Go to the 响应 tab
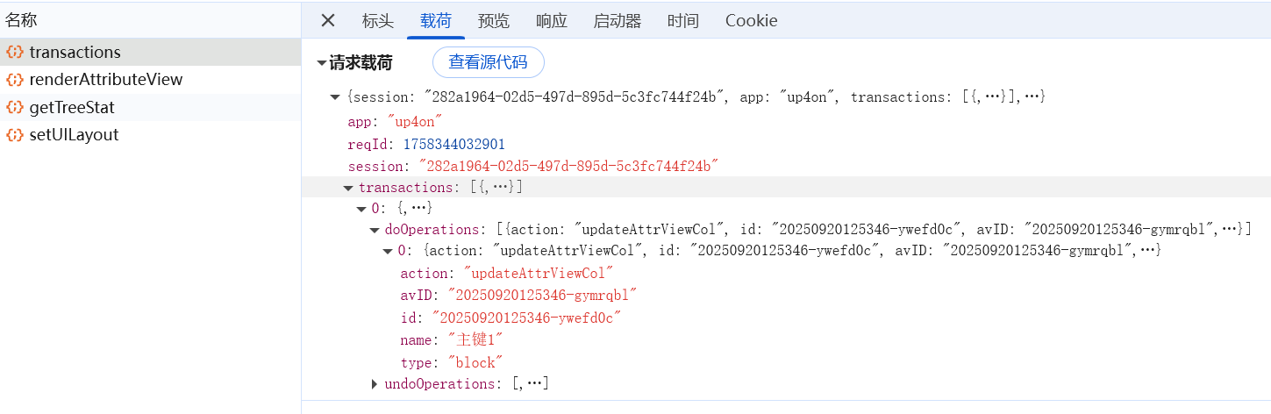The height and width of the screenshot is (414, 1271). pyautogui.click(x=552, y=21)
